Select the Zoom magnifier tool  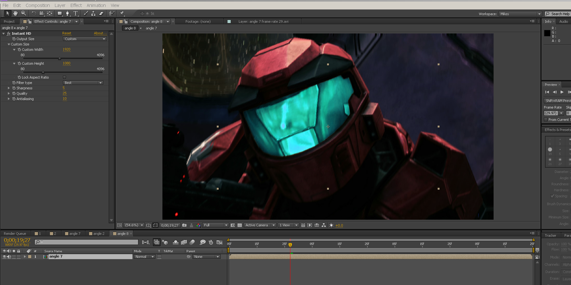tap(23, 13)
